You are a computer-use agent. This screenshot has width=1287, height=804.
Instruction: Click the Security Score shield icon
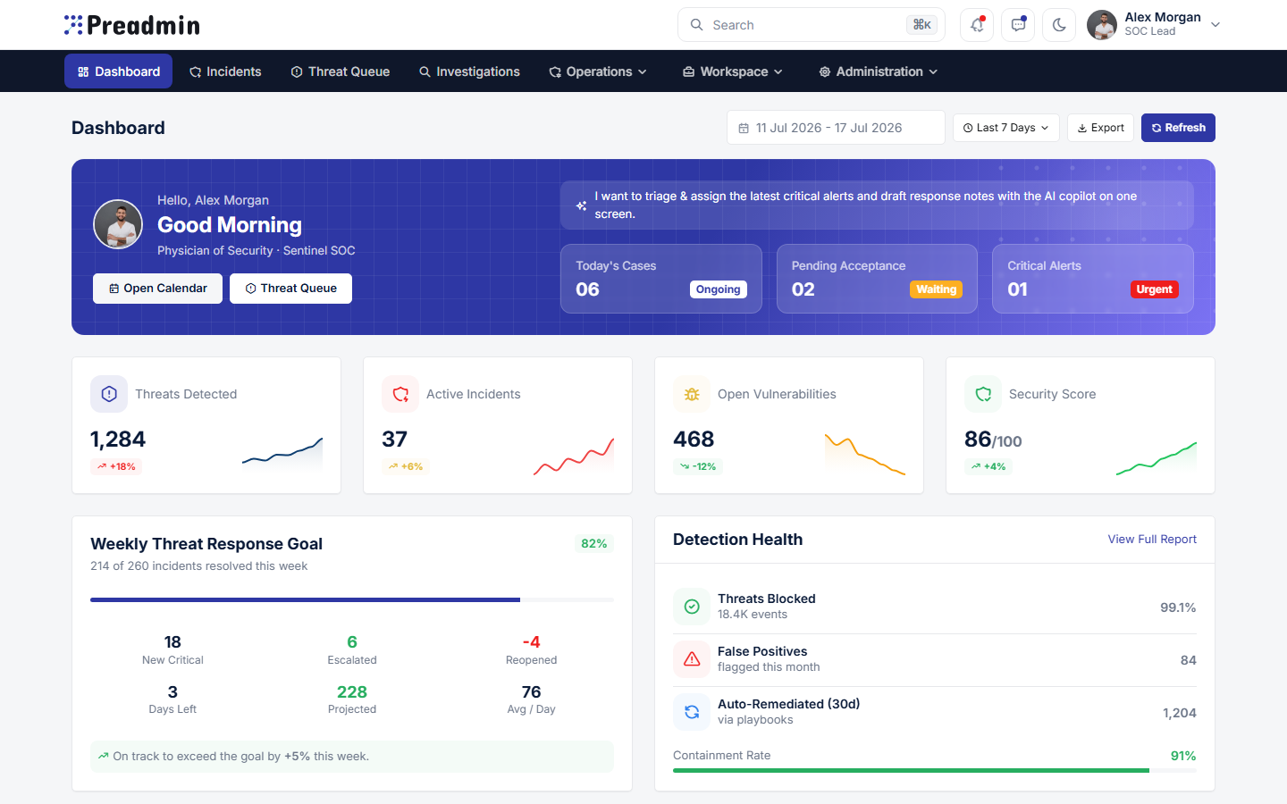[x=983, y=394]
